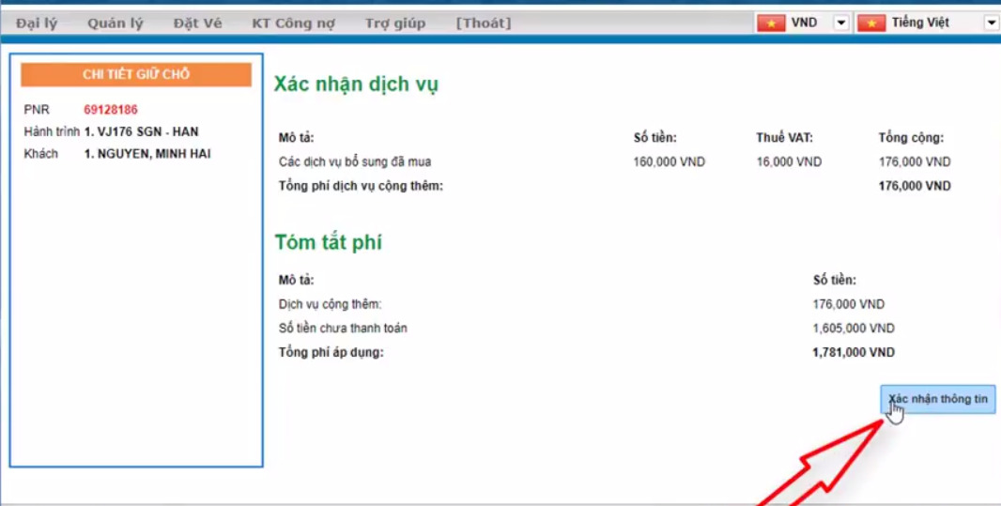Click the Tóm tắt phí heading
This screenshot has height=506, width=1001.
[x=328, y=242]
